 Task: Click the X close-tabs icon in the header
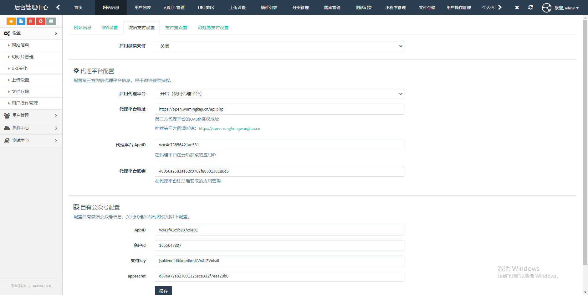tap(517, 8)
